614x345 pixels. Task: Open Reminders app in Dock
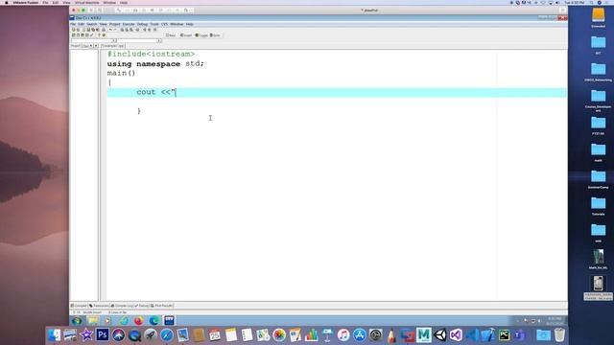pos(248,335)
